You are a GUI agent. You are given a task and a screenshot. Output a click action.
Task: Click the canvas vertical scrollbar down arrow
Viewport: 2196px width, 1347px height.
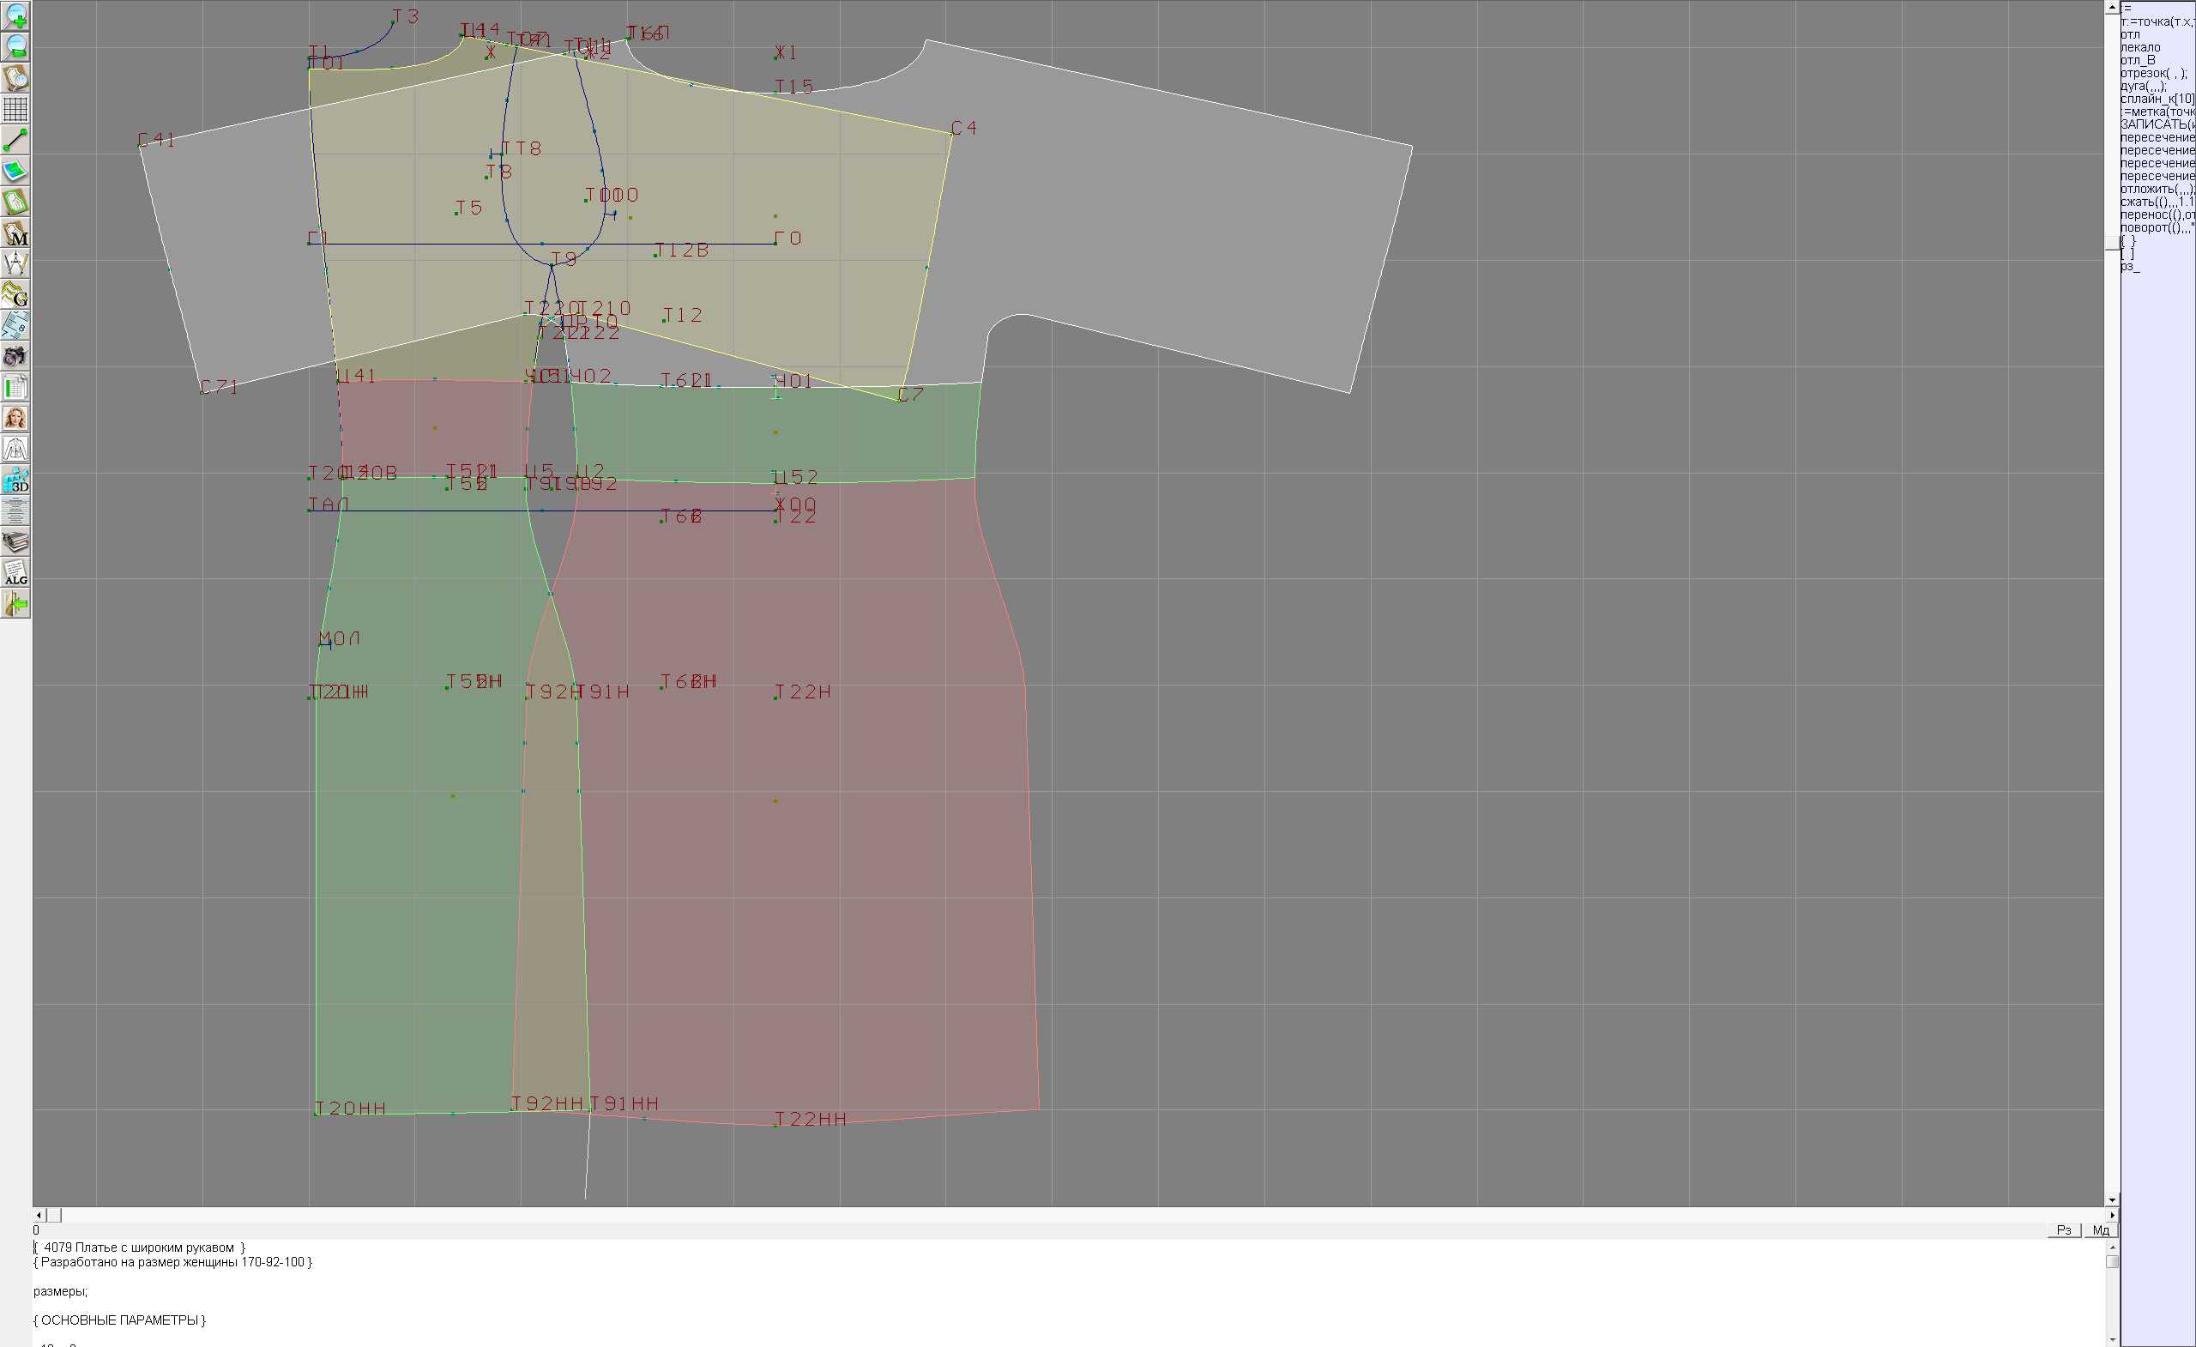tap(2111, 1200)
